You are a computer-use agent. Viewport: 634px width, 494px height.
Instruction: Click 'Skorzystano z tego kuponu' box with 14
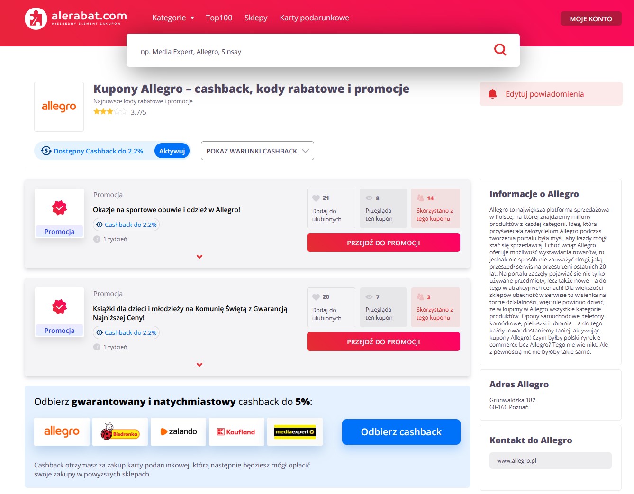tap(435, 208)
